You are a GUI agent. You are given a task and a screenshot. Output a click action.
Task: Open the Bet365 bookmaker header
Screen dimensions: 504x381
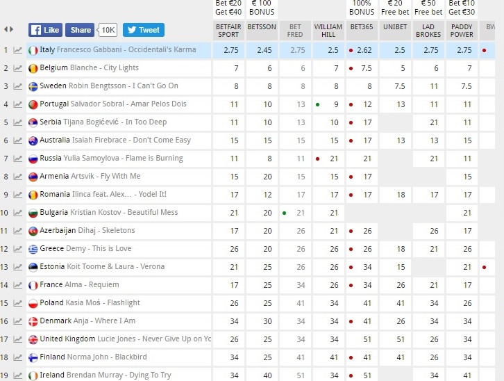pyautogui.click(x=362, y=27)
